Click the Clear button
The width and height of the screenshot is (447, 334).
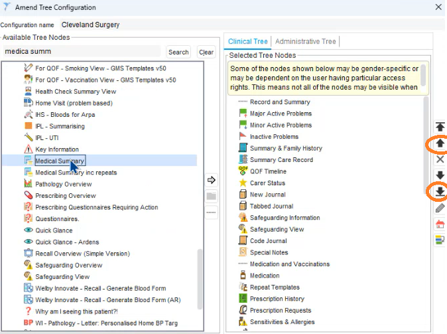[x=206, y=52]
